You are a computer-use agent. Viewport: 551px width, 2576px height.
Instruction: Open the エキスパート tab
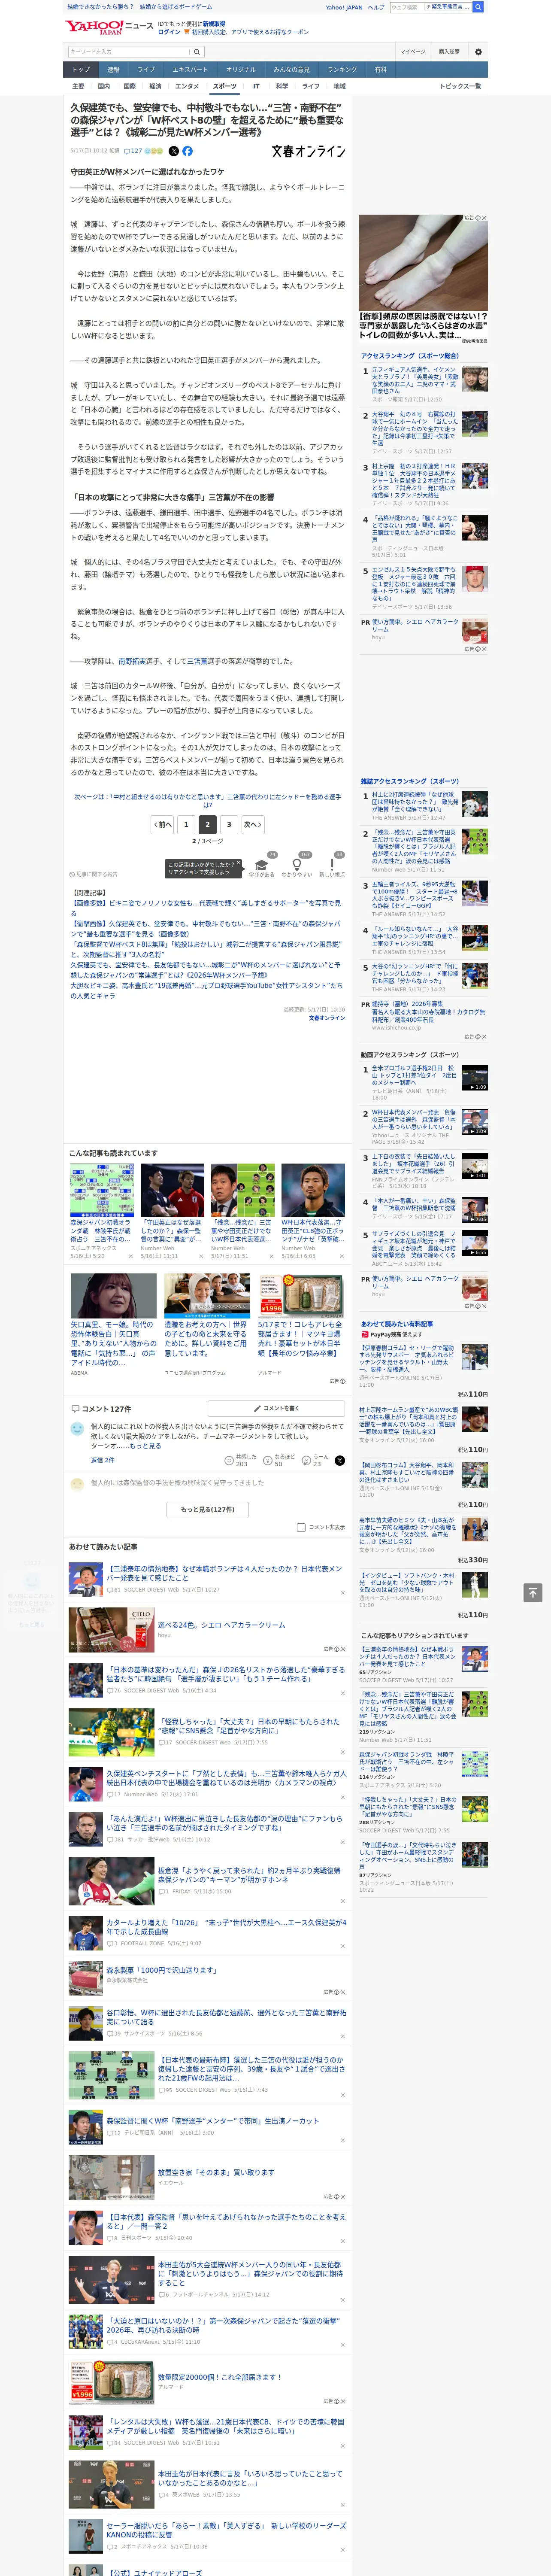(190, 70)
